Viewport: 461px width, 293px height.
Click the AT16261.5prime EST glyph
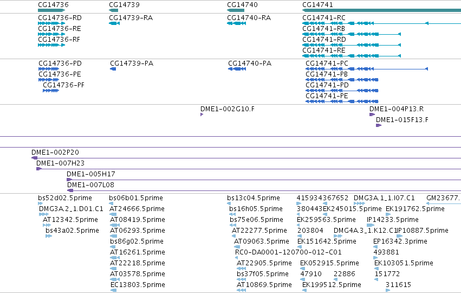pyautogui.click(x=115, y=258)
